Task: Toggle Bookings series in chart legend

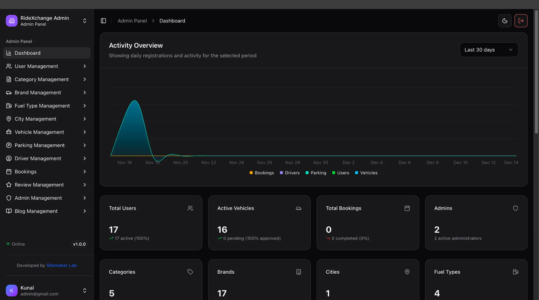Action: (262, 173)
